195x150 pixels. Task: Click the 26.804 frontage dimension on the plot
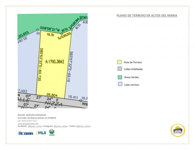tap(51, 95)
